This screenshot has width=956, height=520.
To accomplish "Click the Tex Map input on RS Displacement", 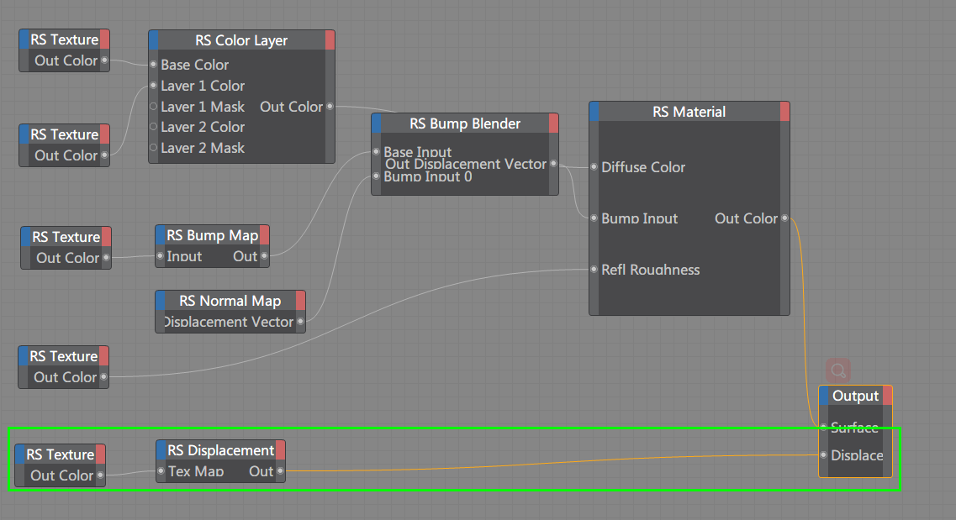I will pos(160,471).
